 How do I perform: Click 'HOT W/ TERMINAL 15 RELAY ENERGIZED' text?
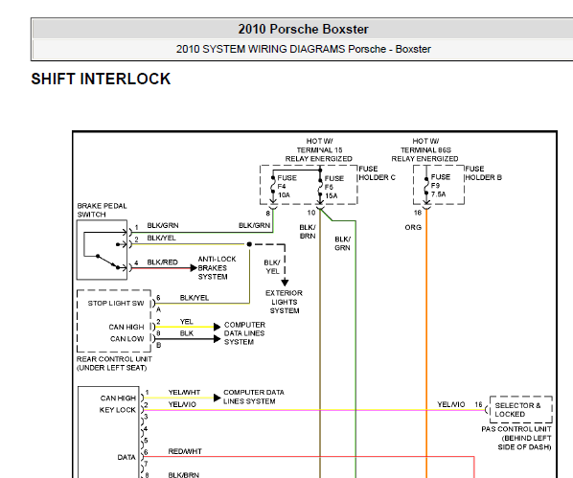point(319,149)
